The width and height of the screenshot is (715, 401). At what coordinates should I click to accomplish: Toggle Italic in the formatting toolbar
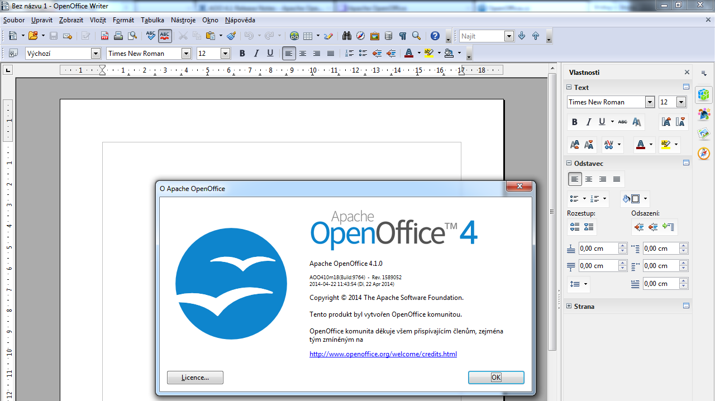click(x=256, y=53)
